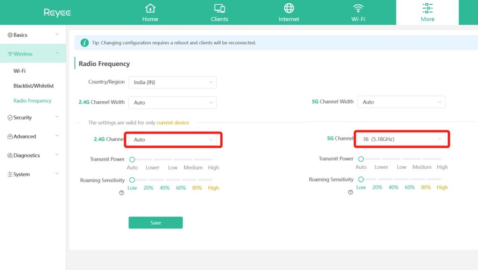This screenshot has height=270, width=478.
Task: Click the help icon under 2.4G Roaming Sensitivity
Action: pos(122,193)
